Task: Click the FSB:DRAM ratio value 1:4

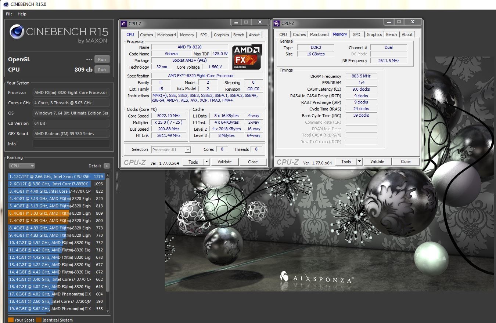Action: [x=361, y=83]
